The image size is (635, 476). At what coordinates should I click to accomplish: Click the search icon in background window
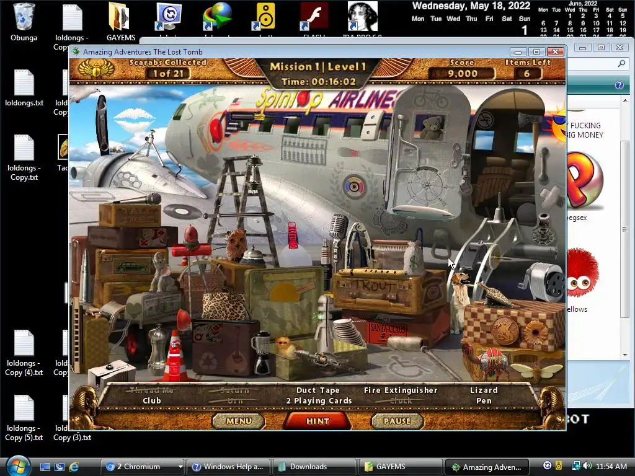click(621, 64)
